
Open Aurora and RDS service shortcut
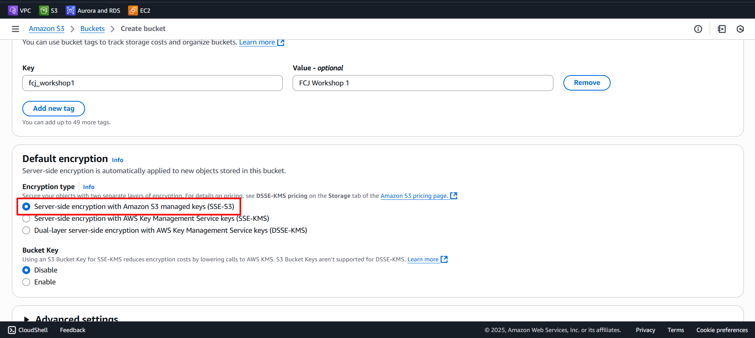coord(93,10)
